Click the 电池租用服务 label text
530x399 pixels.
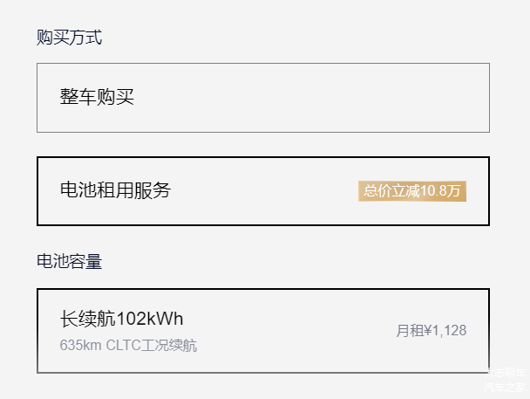click(x=115, y=190)
